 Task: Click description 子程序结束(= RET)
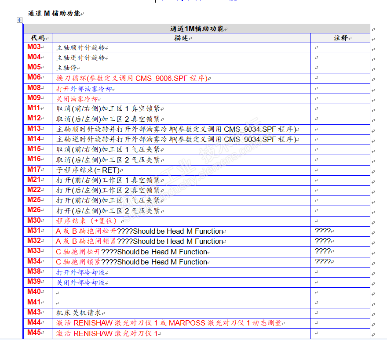[88, 170]
